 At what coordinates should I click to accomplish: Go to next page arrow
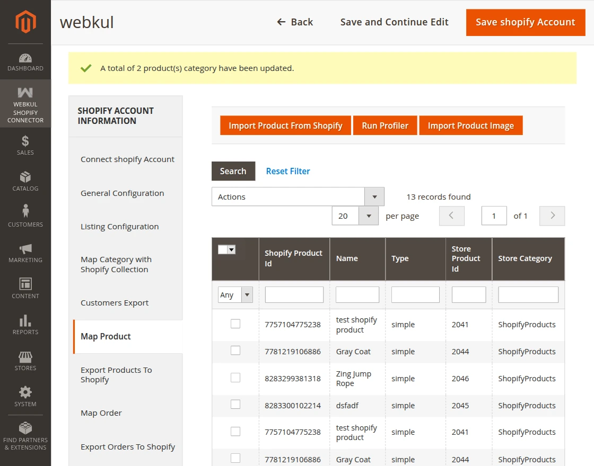click(552, 216)
